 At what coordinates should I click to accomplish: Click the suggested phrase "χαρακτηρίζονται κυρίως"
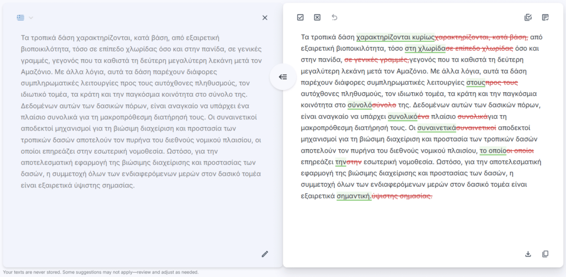click(x=396, y=38)
